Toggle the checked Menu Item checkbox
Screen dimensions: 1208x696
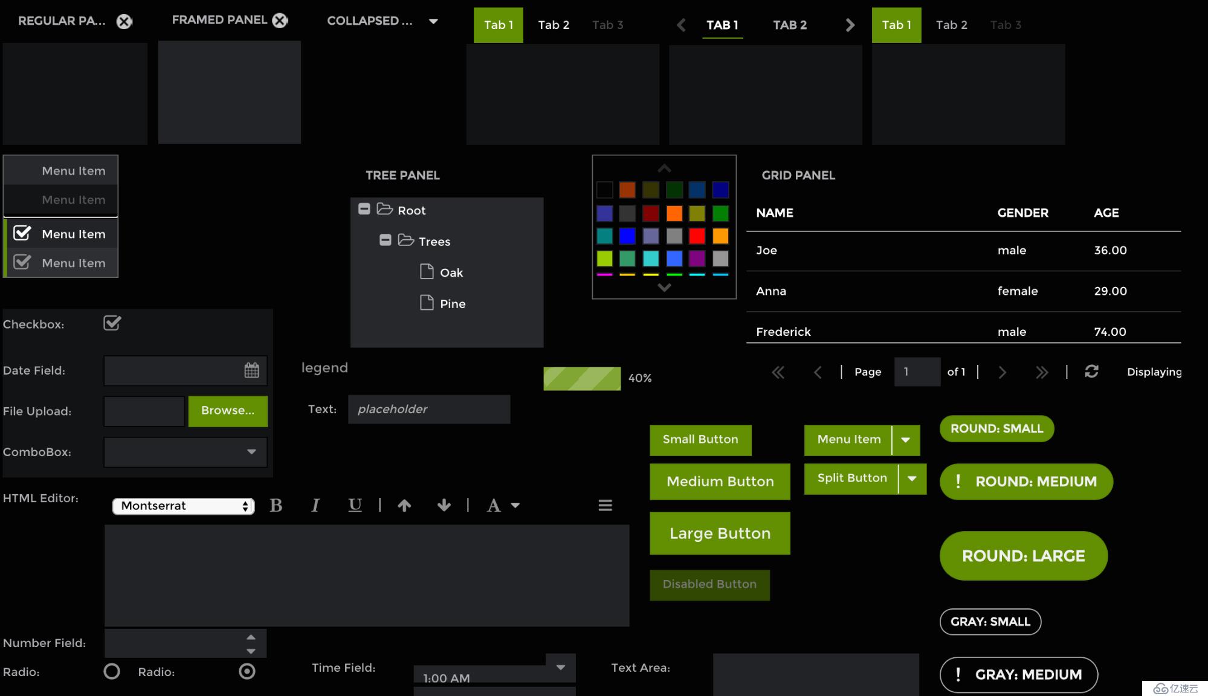22,233
